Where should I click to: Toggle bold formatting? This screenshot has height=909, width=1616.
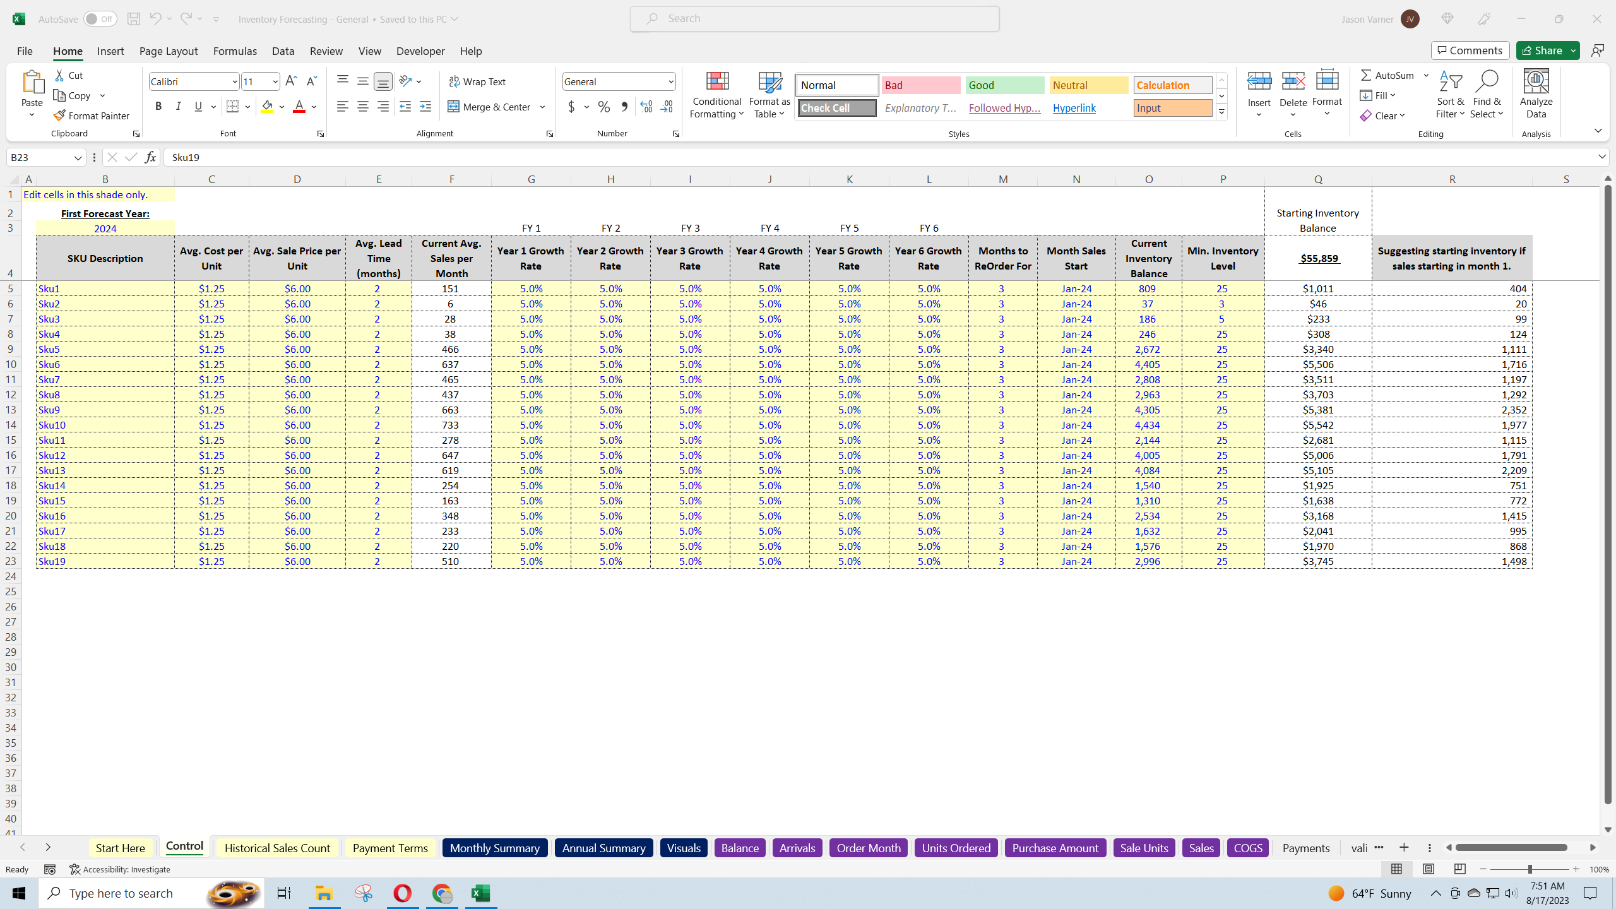tap(158, 107)
